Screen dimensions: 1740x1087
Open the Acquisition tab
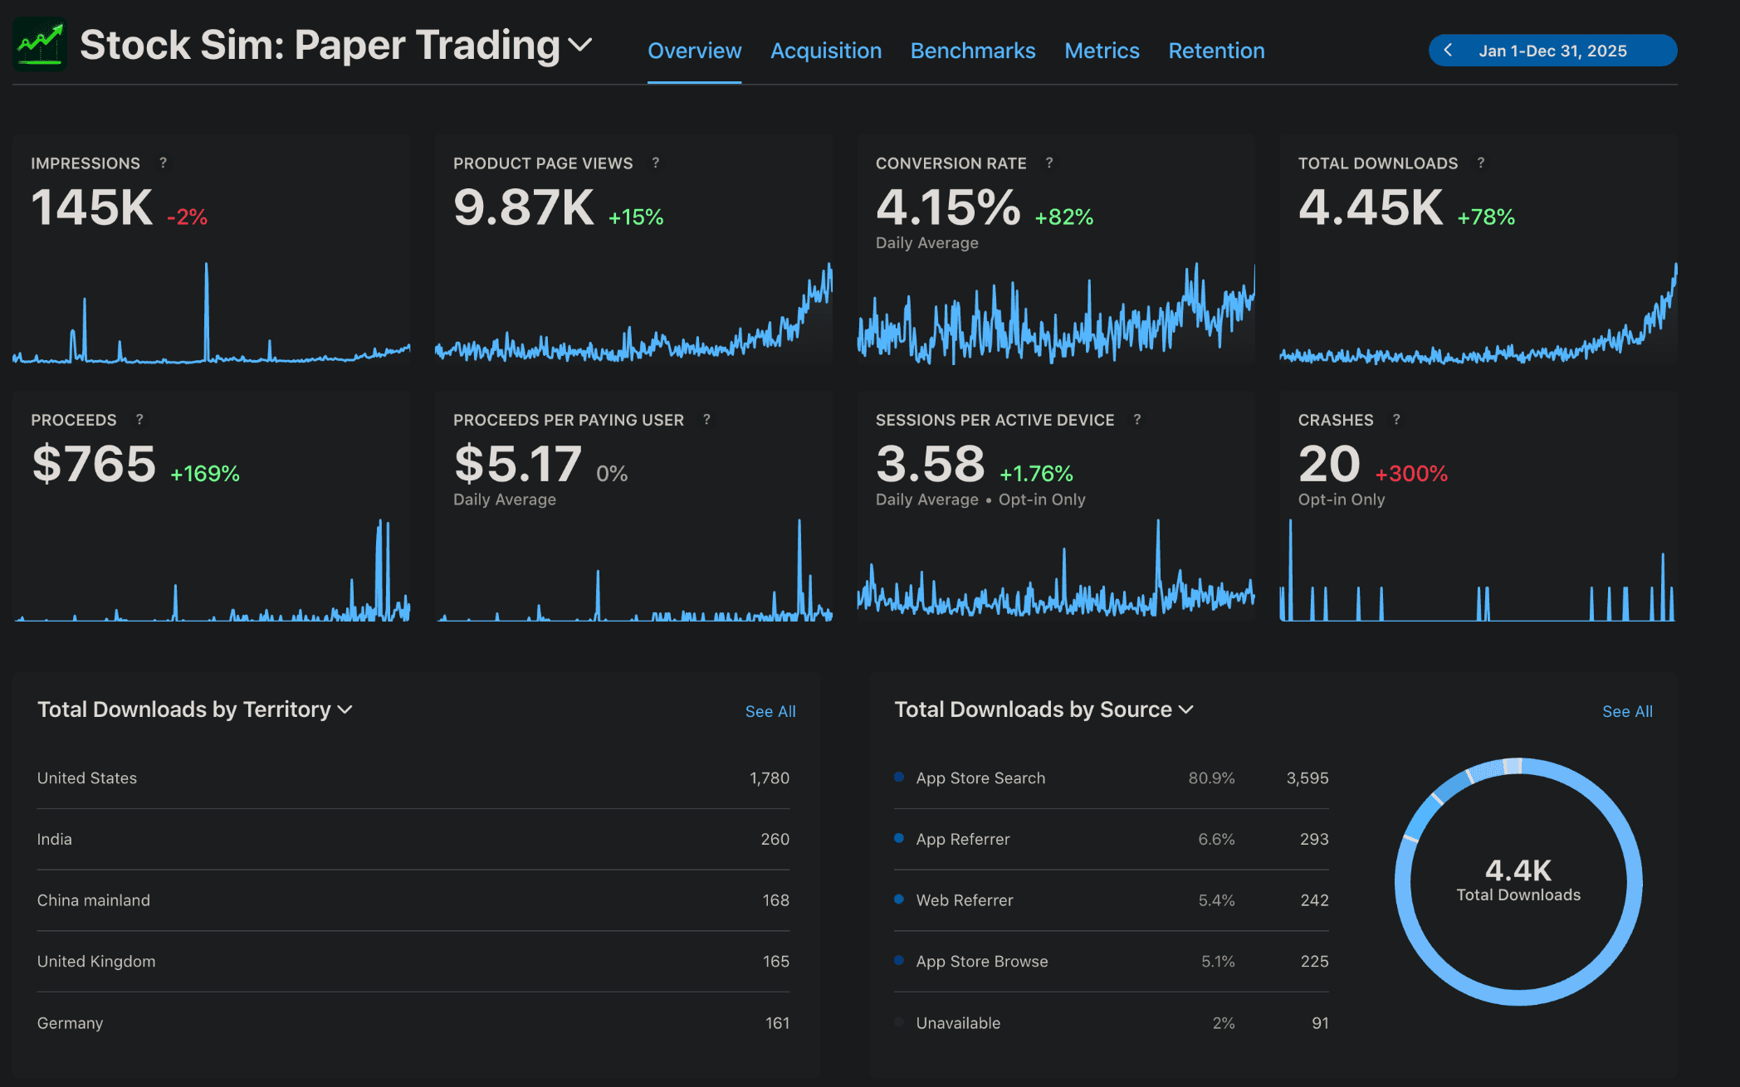(x=826, y=51)
